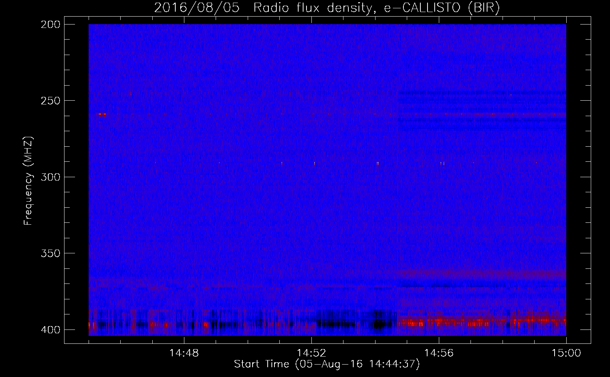This screenshot has height=377, width=610.
Task: Click the plot title '2016/08/05 Radio flux density'
Action: (x=327, y=8)
